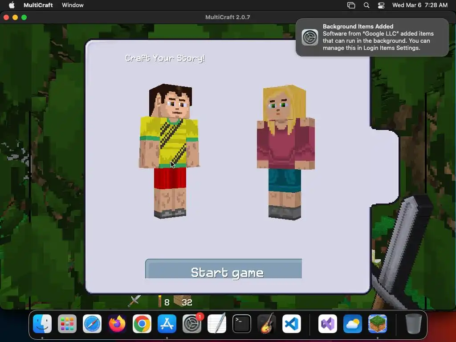
Task: Open System Settings with the notification badge
Action: point(192,324)
